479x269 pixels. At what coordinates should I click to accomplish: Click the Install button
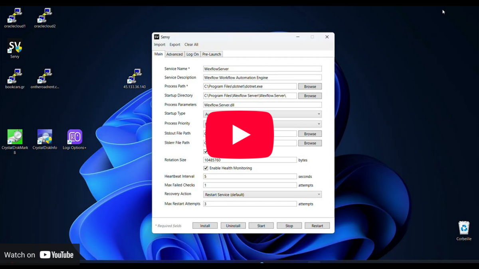tap(205, 226)
